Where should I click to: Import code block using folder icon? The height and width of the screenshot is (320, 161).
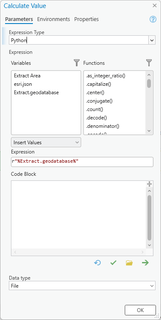[x=129, y=263]
